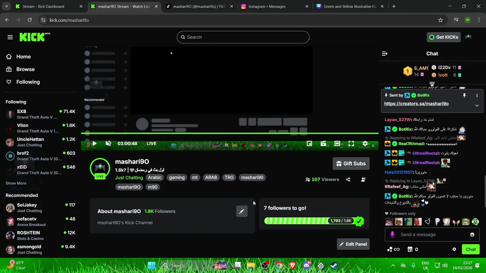Click the mashari9O live avatar
This screenshot has width=486, height=273.
(x=100, y=168)
